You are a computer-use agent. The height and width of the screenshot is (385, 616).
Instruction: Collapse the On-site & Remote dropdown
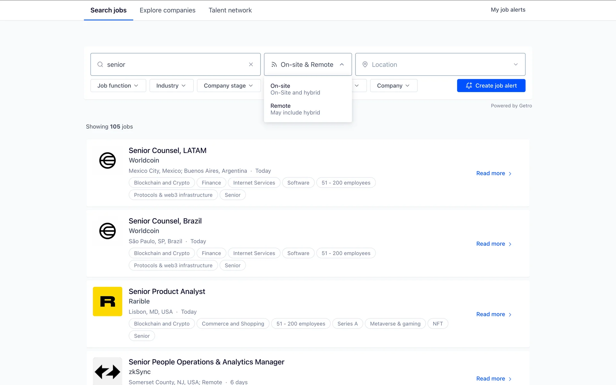click(342, 64)
